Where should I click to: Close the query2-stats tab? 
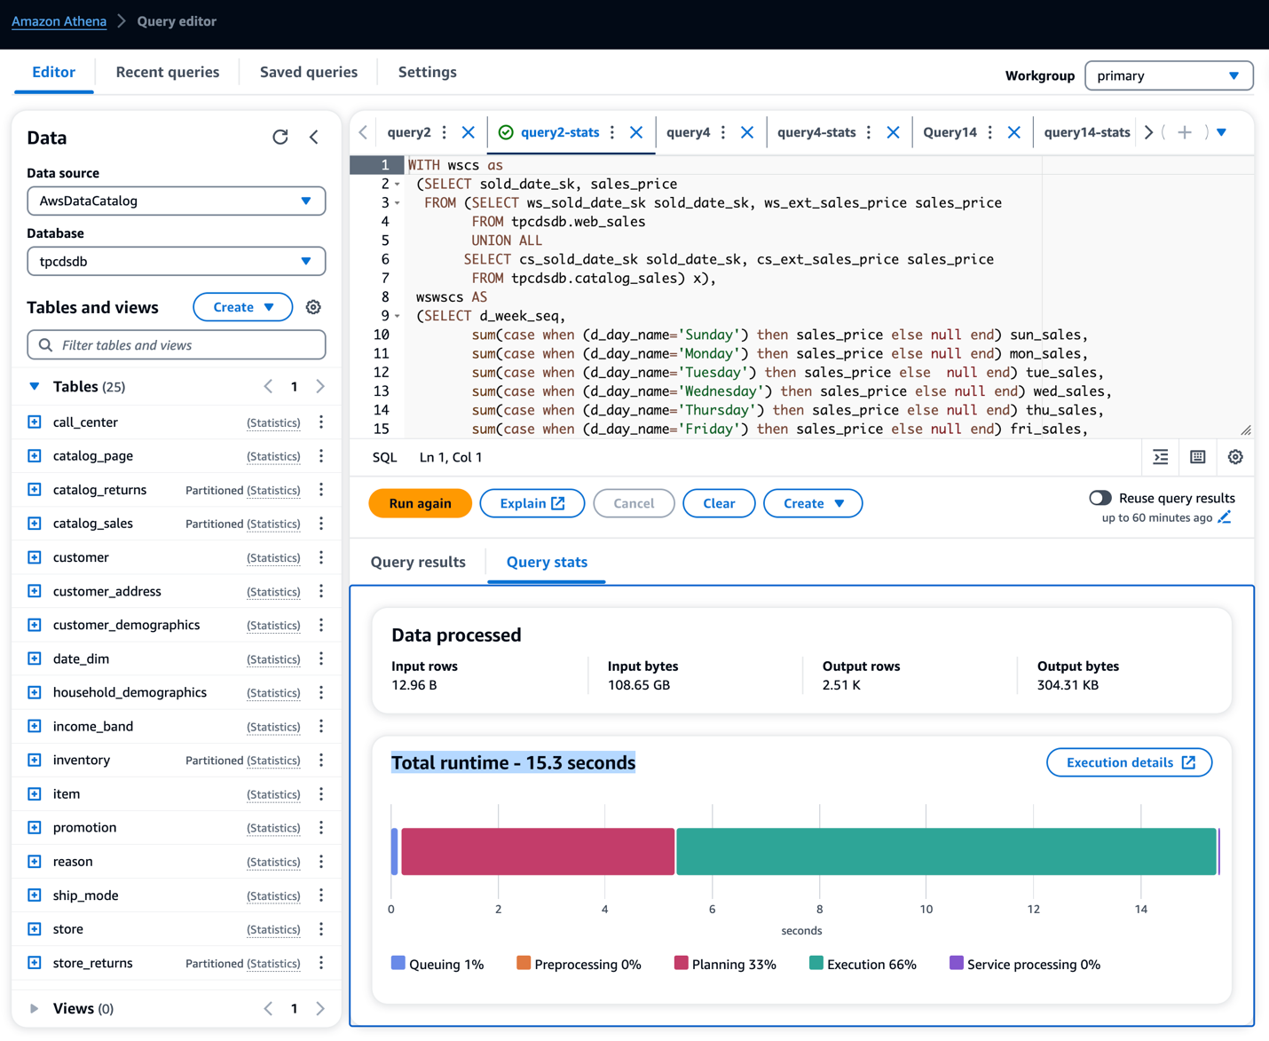636,132
